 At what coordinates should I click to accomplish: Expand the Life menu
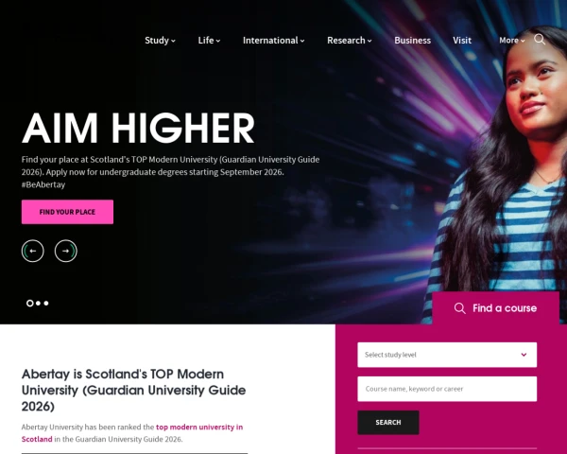point(209,40)
